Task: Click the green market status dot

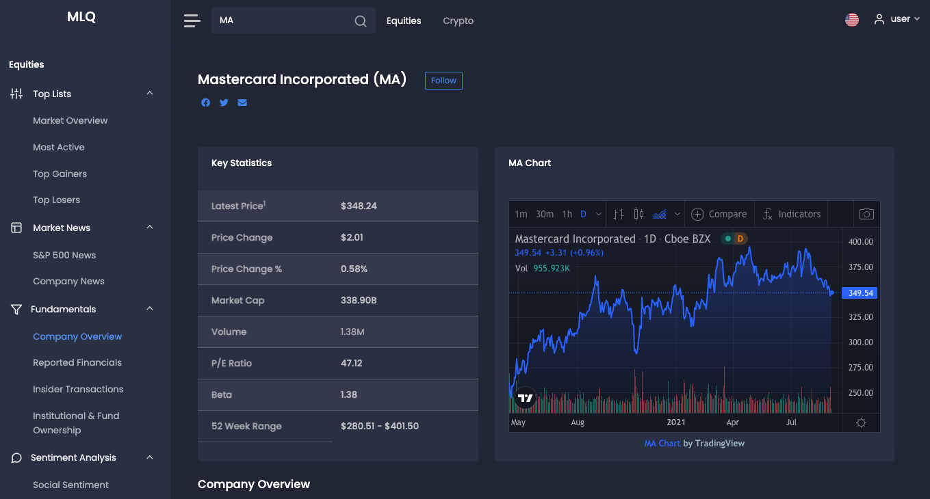Action: [728, 239]
